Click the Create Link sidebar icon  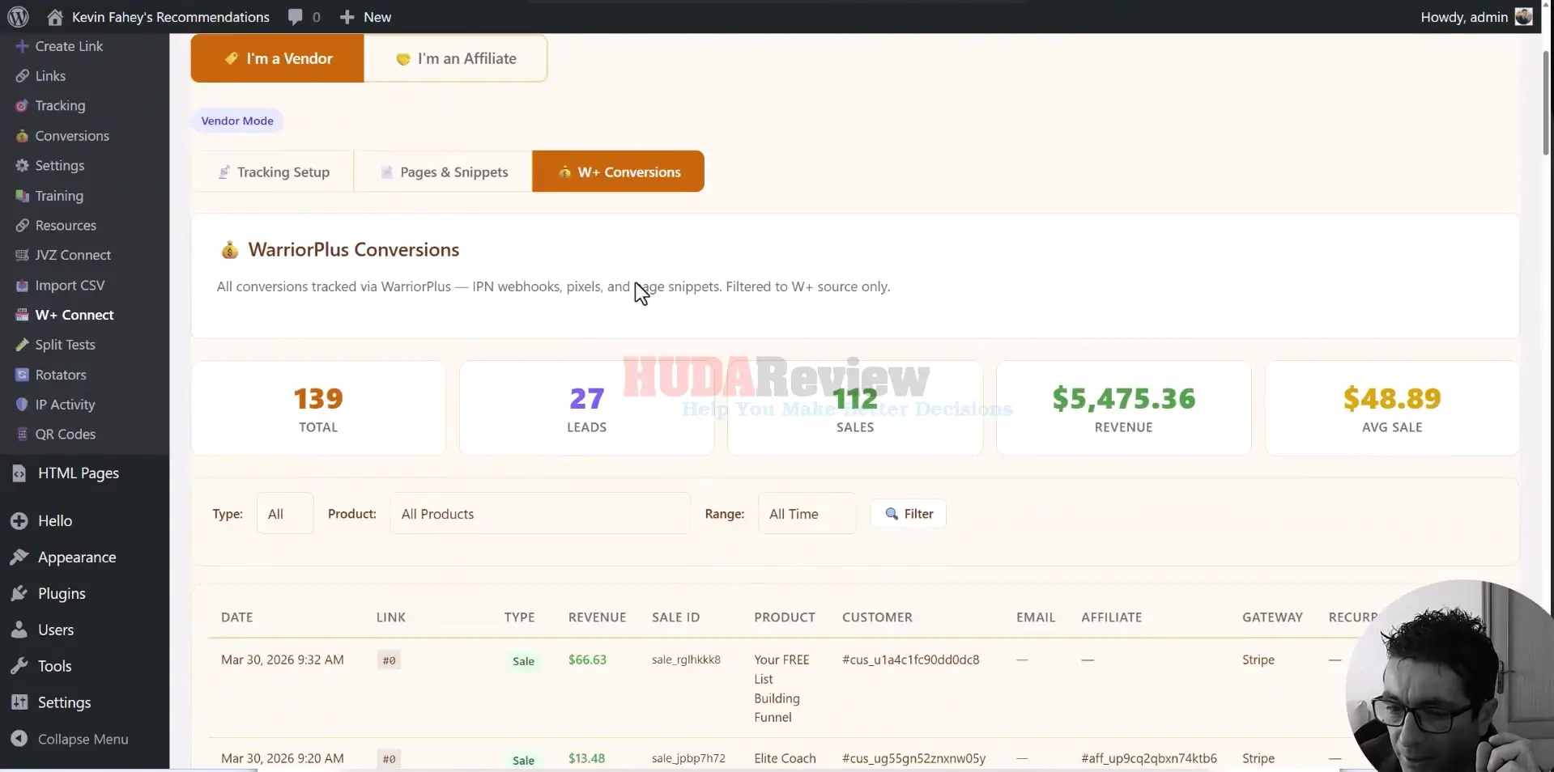pyautogui.click(x=22, y=46)
